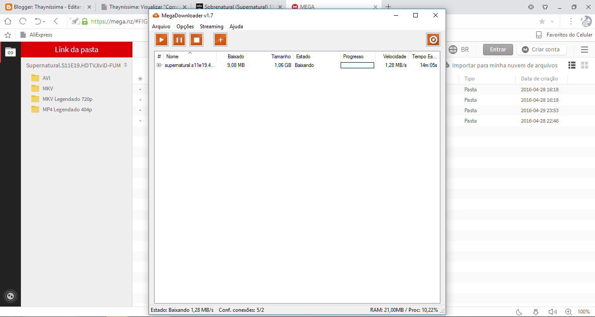Click the browser undo restore icon
The height and width of the screenshot is (317, 595).
pyautogui.click(x=38, y=21)
